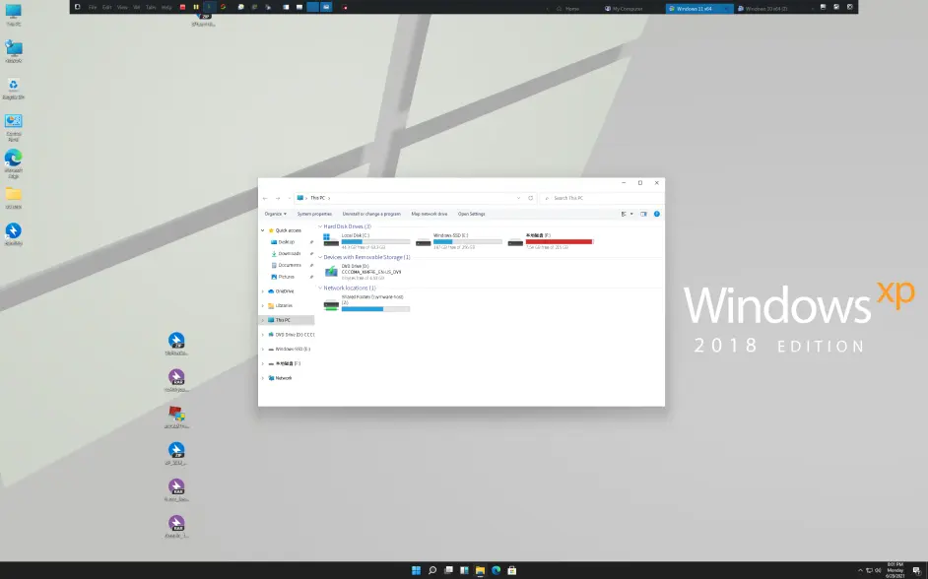
Task: Open the Control Panel desktop icon
Action: click(x=13, y=127)
